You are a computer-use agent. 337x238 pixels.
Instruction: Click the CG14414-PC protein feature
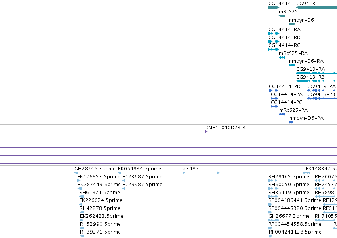[275, 107]
